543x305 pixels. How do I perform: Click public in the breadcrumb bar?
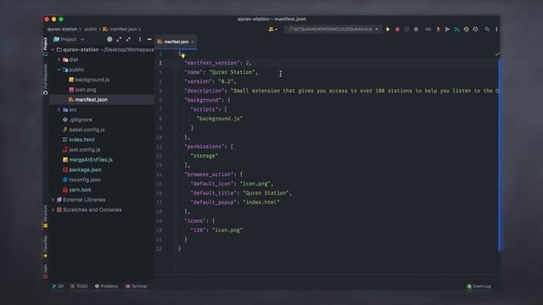point(91,30)
